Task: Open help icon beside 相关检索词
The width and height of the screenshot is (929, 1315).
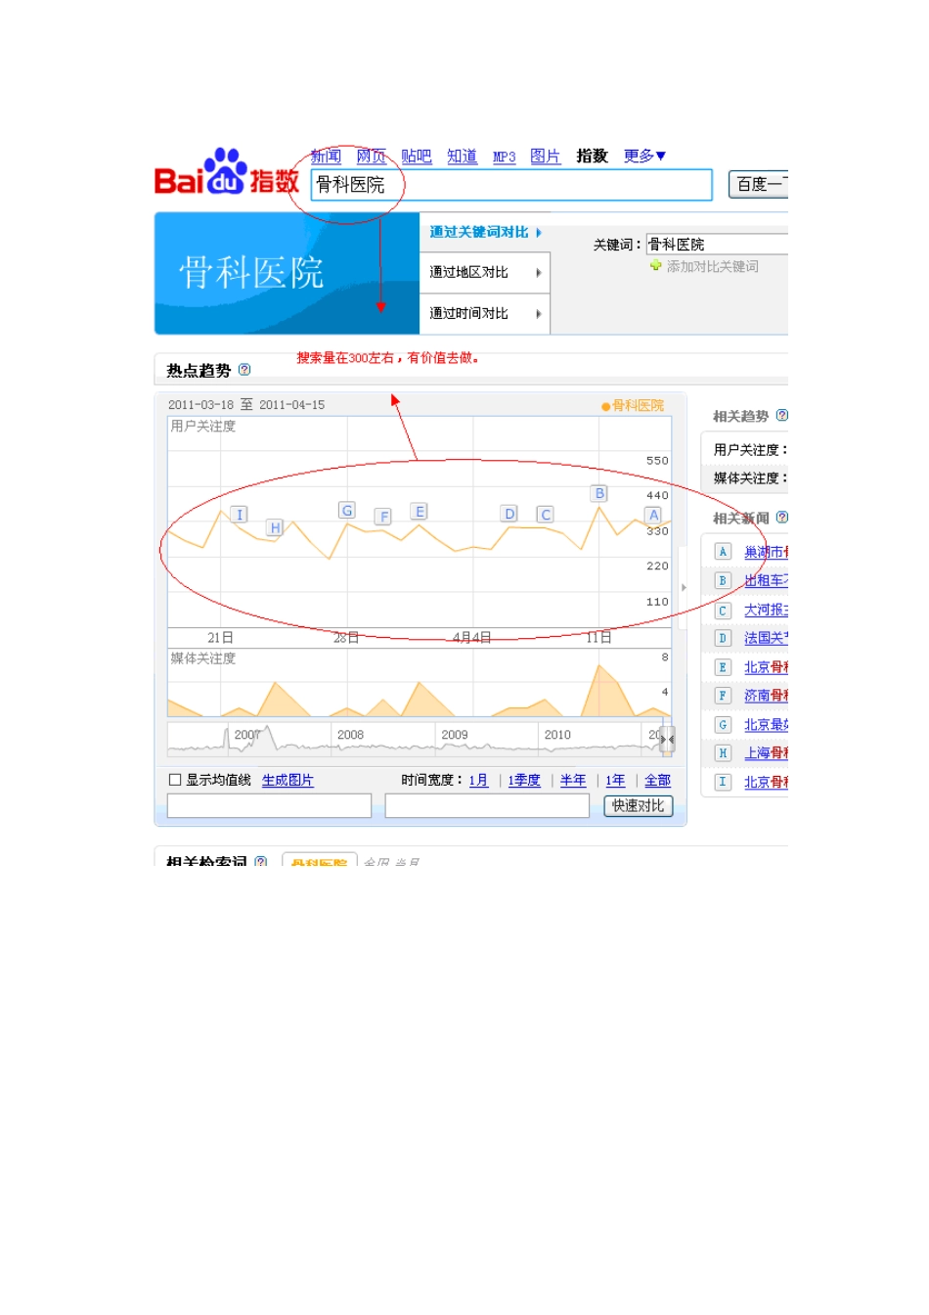Action: click(x=260, y=862)
